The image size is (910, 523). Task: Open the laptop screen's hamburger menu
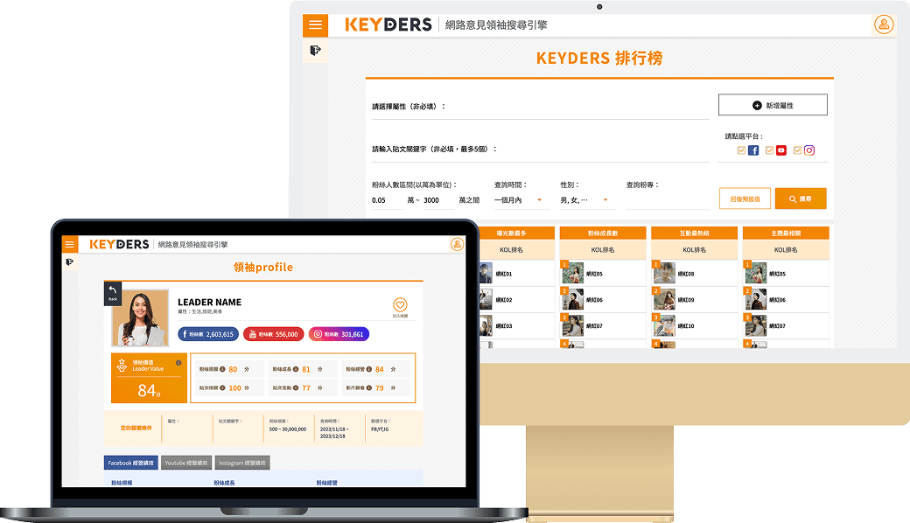[70, 244]
